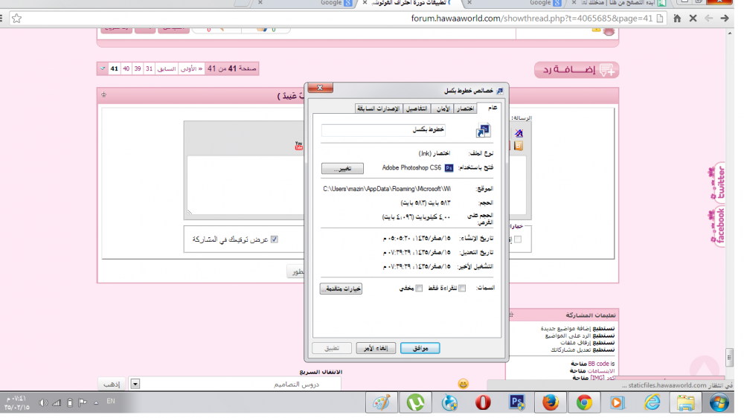Switch to the Security tab
Viewport: 744px width, 418px height.
pos(441,109)
